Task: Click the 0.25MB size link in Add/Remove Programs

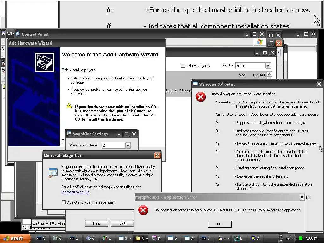Action: click(x=259, y=75)
